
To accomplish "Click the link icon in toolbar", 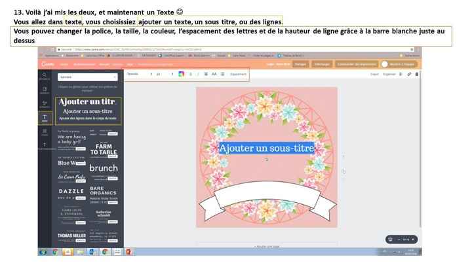I will tap(409, 74).
